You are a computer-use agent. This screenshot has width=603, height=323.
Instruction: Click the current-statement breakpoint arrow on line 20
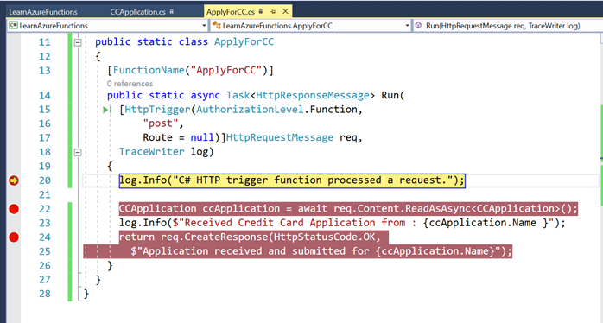pos(14,180)
